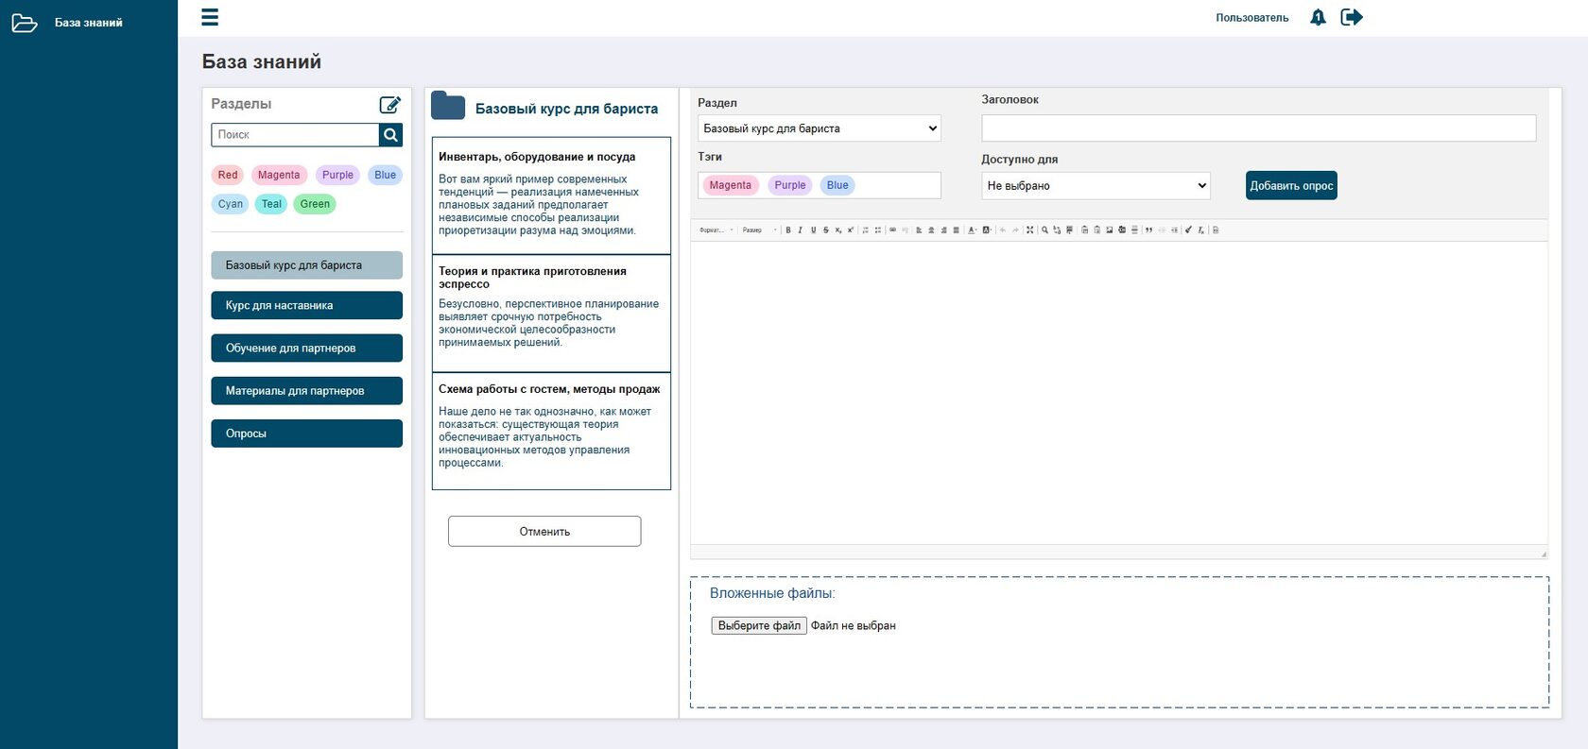This screenshot has height=749, width=1588.
Task: Open article Инвентарь, оборудование и посуда
Action: tap(551, 196)
